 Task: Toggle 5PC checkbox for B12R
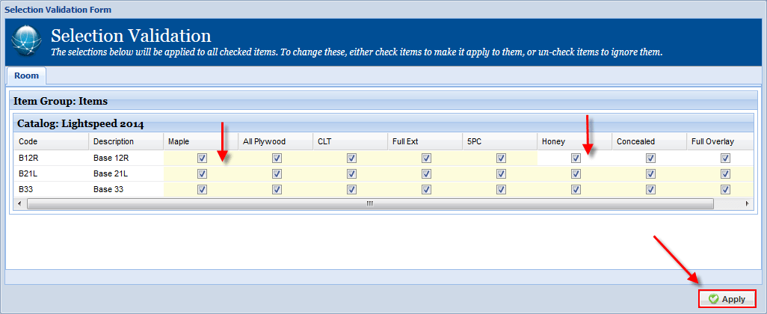pyautogui.click(x=501, y=158)
